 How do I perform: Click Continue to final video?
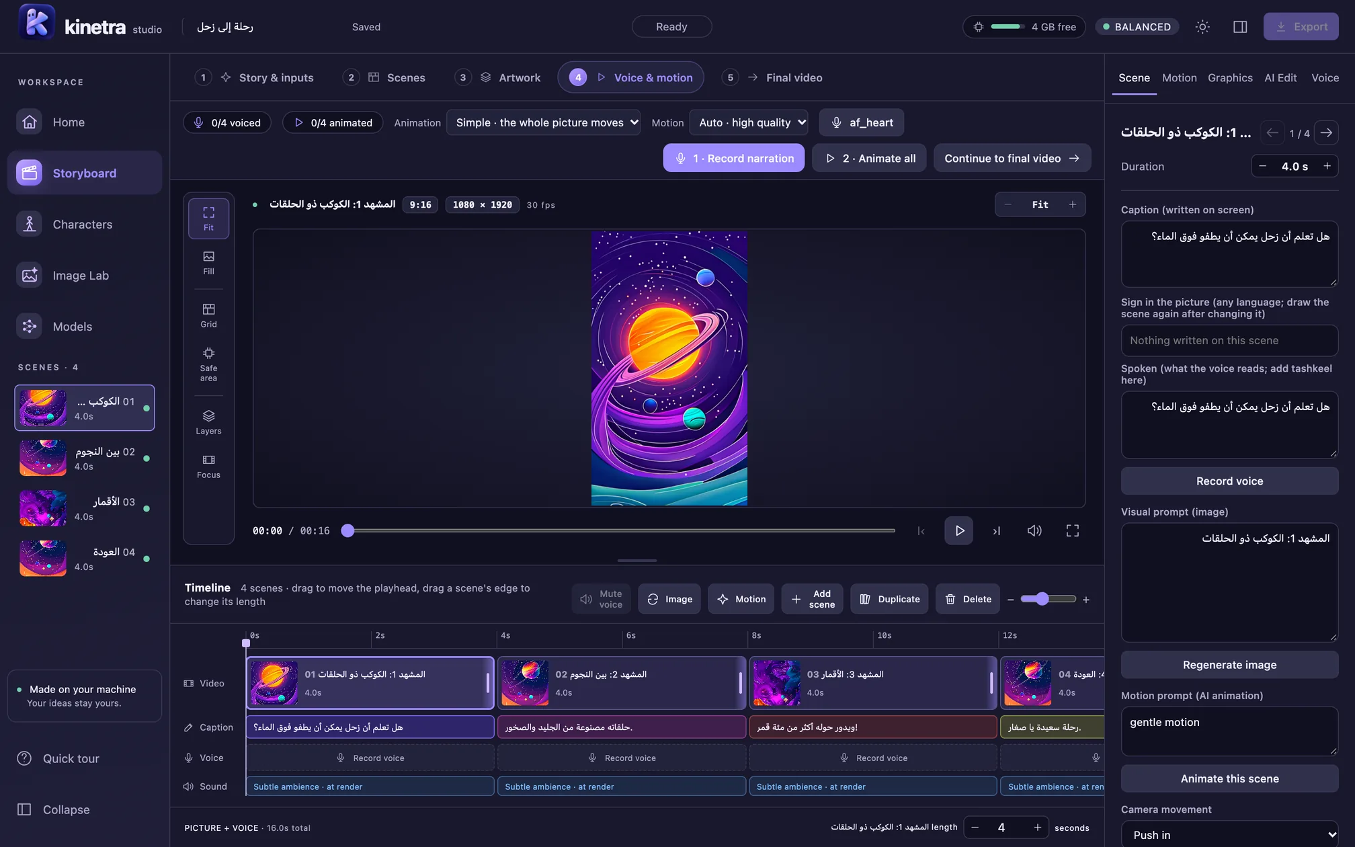[1012, 159]
